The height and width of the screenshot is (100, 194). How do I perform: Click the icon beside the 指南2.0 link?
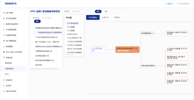click(x=165, y=4)
